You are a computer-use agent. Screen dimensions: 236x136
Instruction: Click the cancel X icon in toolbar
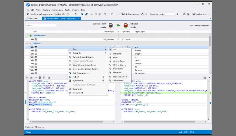tap(146, 14)
